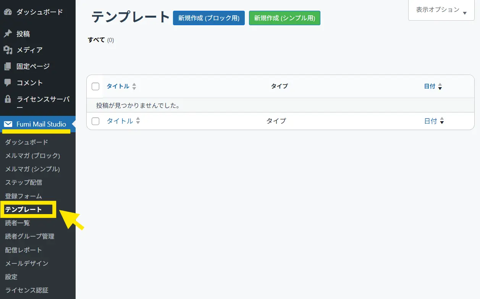This screenshot has height=299, width=480.
Task: Click 新規作成 (ブロック用) button
Action: tap(208, 18)
